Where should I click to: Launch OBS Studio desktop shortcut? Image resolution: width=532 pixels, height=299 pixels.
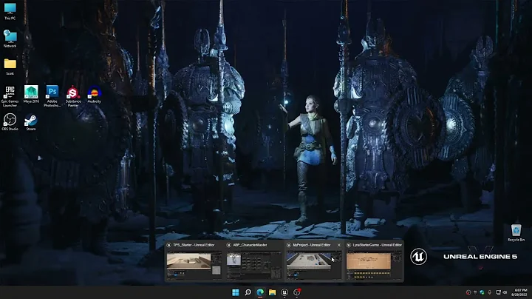coord(10,122)
